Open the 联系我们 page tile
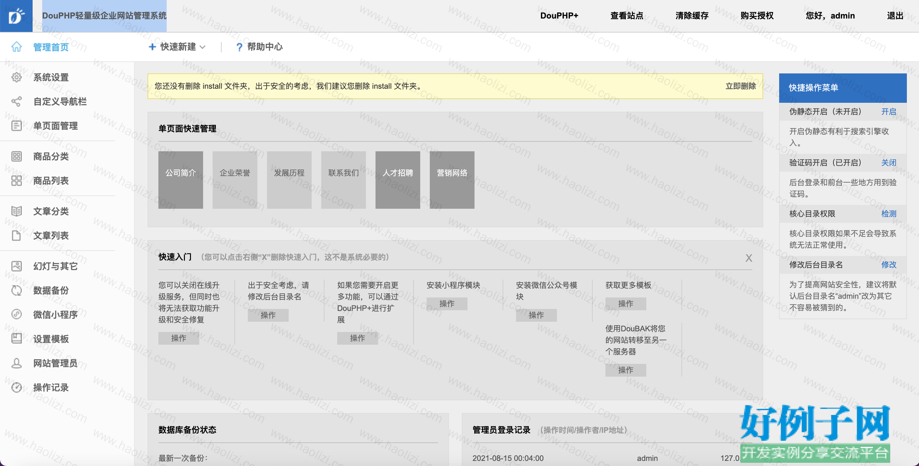Viewport: 919px width, 466px height. [x=343, y=180]
